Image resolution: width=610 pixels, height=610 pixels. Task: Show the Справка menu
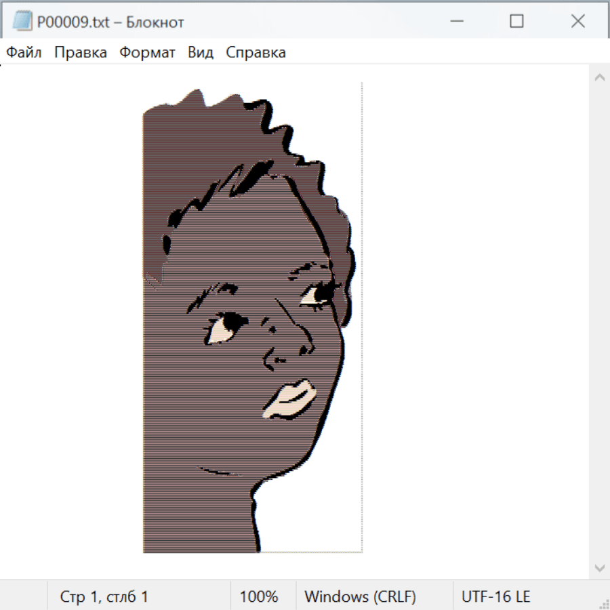(x=256, y=53)
